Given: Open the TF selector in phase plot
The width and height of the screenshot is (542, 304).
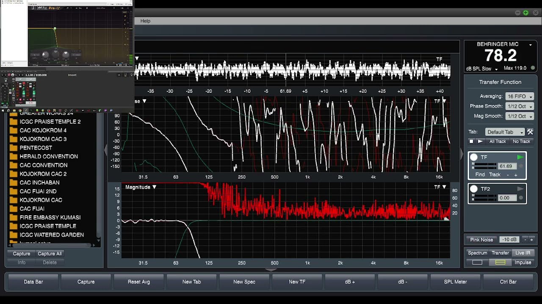Looking at the screenshot, I should click(440, 101).
